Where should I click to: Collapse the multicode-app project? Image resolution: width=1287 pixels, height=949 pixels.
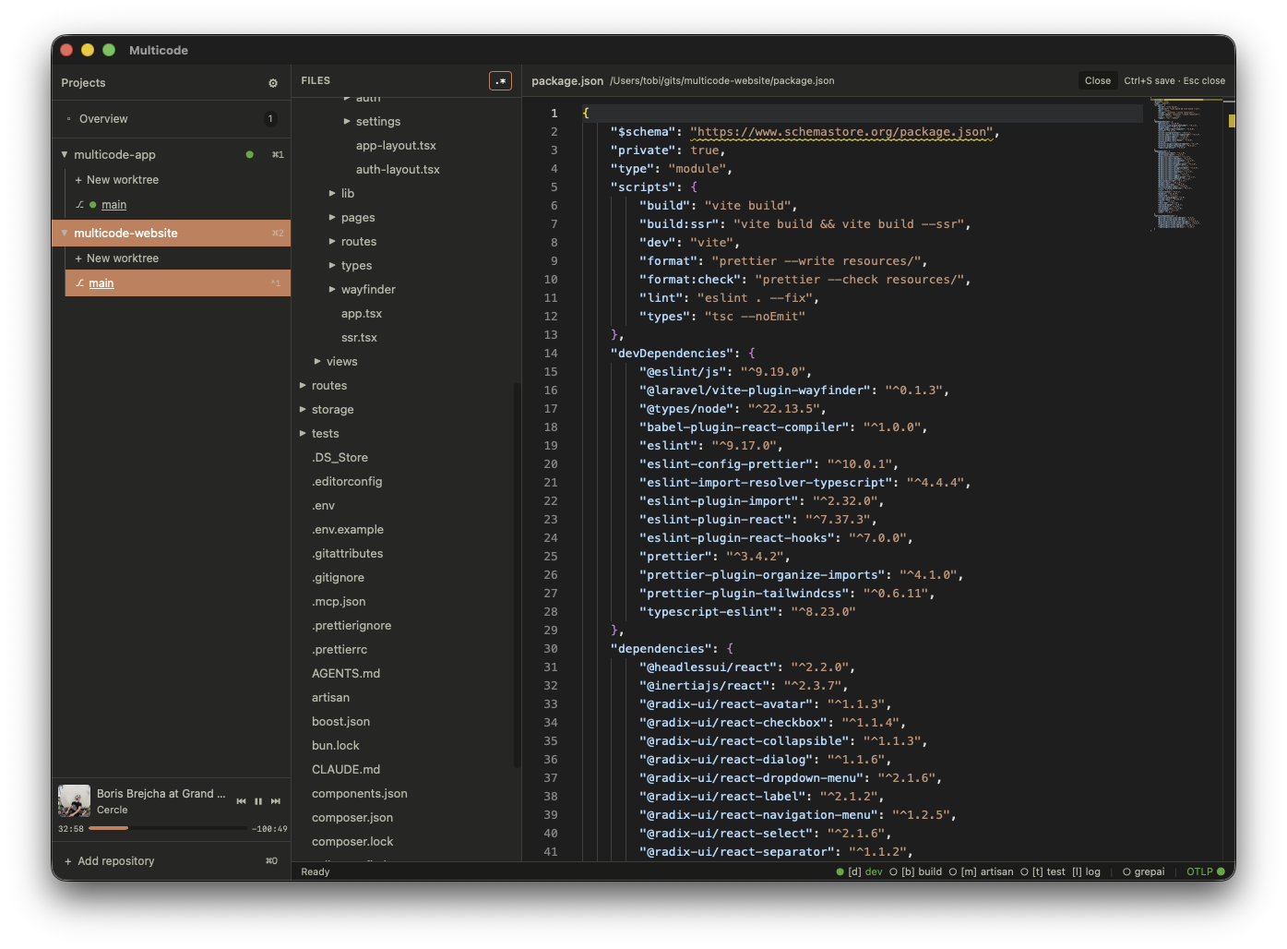click(x=65, y=155)
